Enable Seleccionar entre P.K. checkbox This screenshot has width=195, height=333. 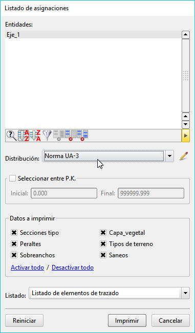click(x=12, y=179)
